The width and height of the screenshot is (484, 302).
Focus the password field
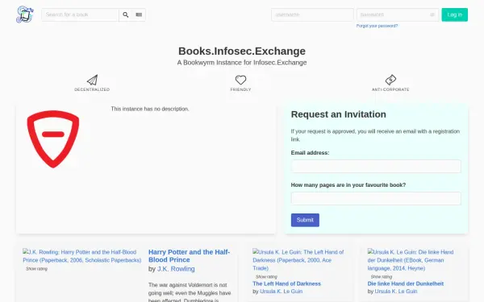pyautogui.click(x=398, y=14)
